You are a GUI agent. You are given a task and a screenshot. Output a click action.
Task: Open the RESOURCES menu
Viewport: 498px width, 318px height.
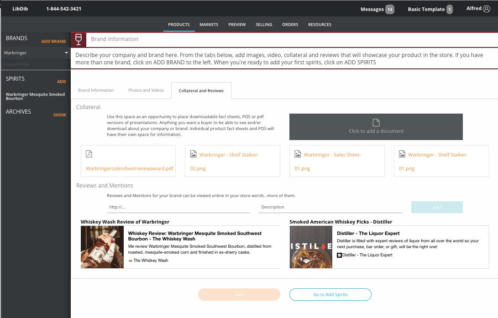320,25
